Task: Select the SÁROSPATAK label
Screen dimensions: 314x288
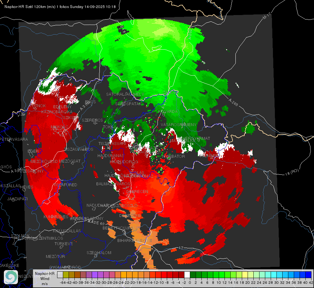Action: point(128,104)
